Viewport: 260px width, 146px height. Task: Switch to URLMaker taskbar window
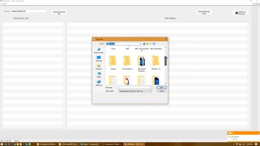pos(134,144)
